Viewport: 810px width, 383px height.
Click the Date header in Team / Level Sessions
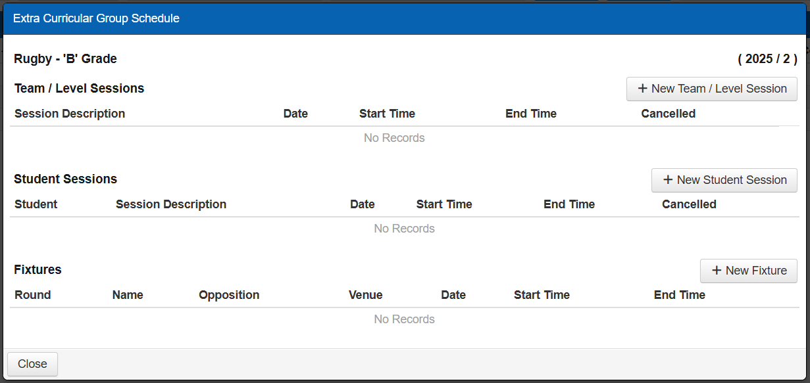point(295,114)
